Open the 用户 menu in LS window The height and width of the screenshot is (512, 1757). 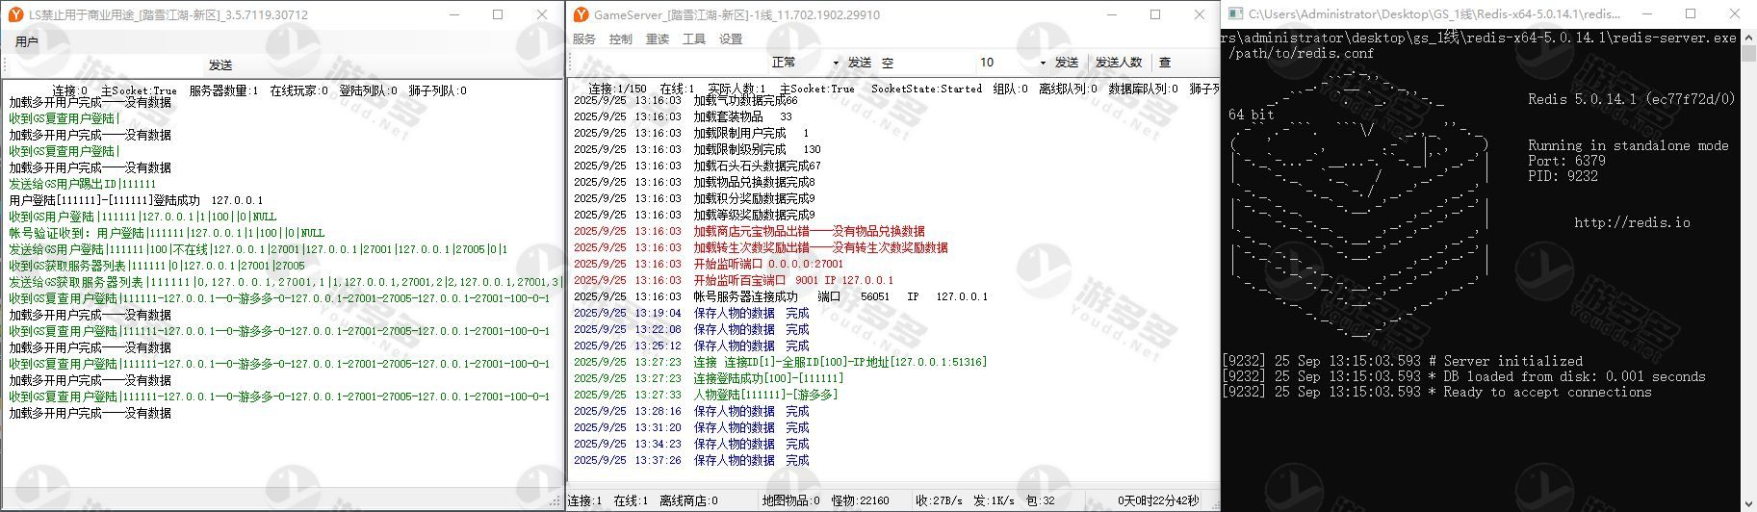27,41
